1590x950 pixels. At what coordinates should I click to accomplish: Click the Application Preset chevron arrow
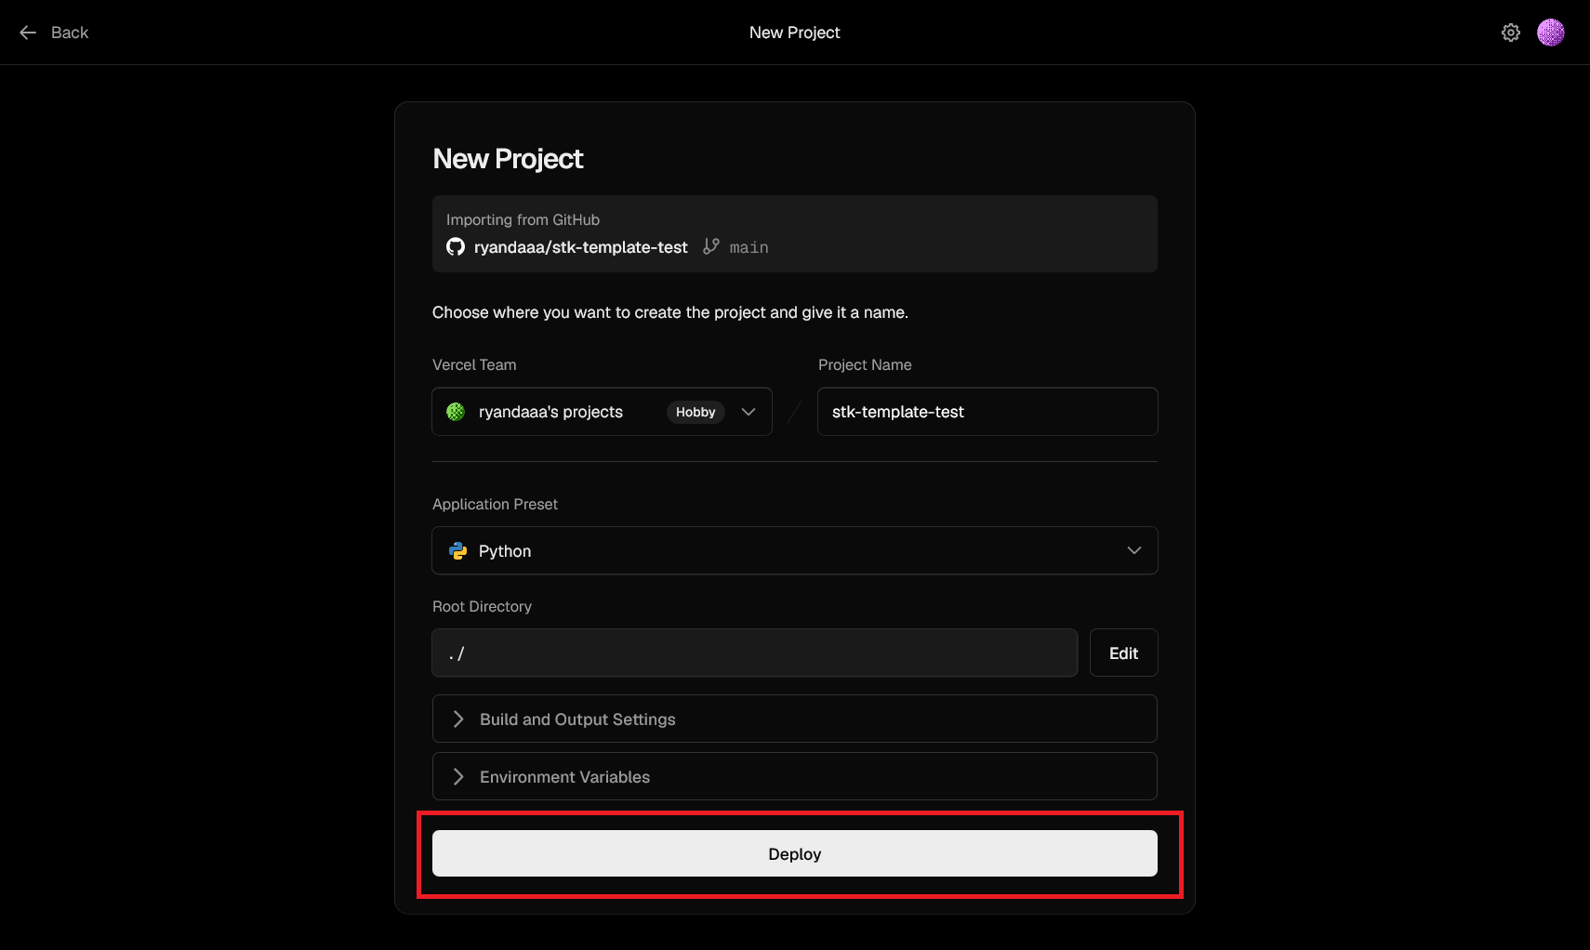[1134, 550]
